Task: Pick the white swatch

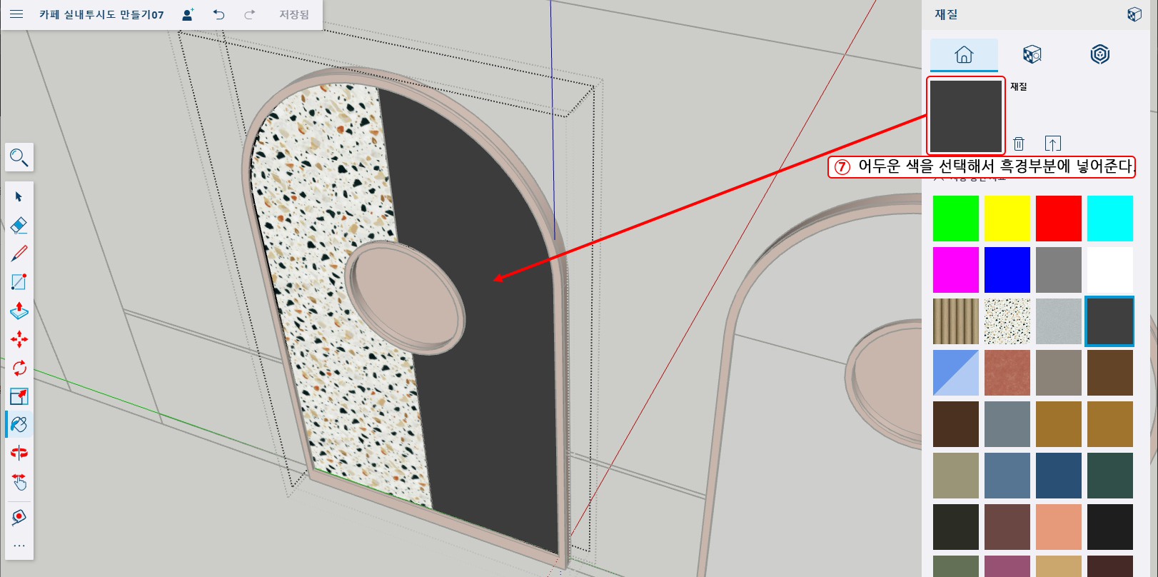Action: pyautogui.click(x=1110, y=270)
